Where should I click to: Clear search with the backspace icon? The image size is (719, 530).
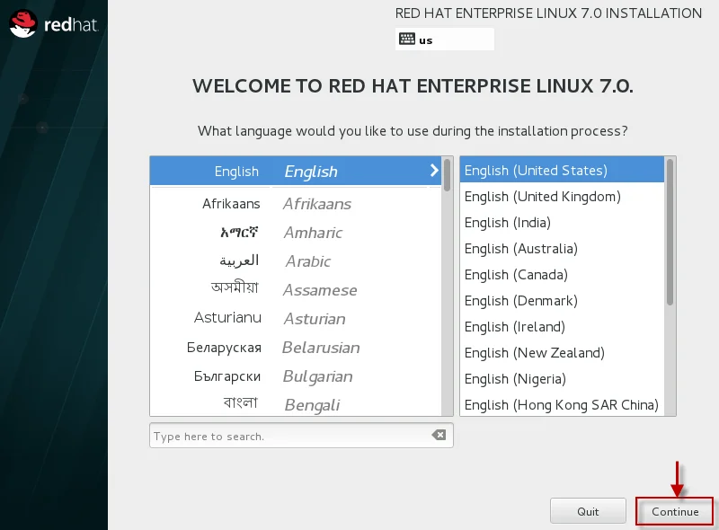pos(439,435)
